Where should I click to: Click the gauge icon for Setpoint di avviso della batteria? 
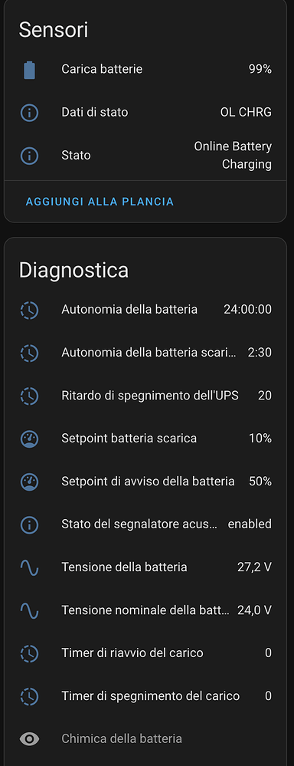click(29, 482)
